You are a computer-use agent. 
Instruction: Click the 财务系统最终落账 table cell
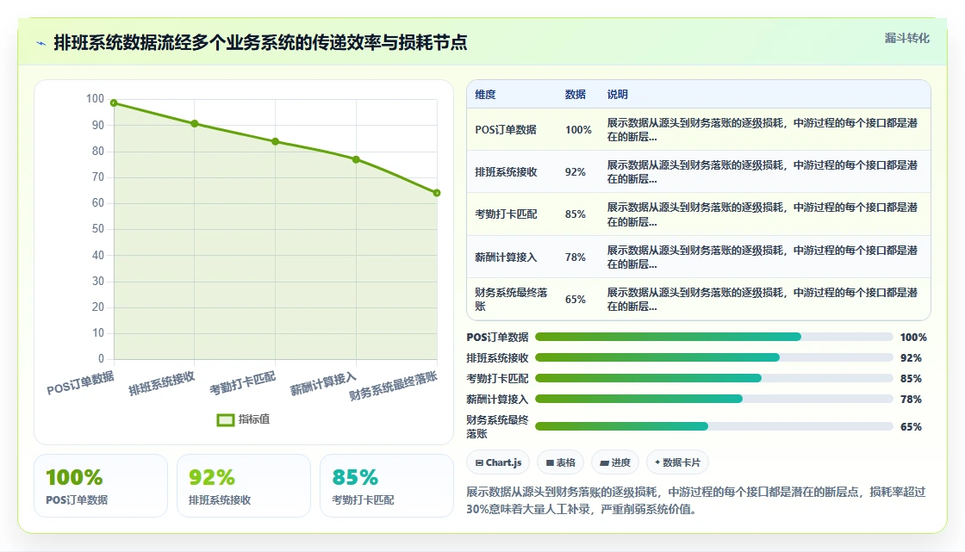click(511, 299)
